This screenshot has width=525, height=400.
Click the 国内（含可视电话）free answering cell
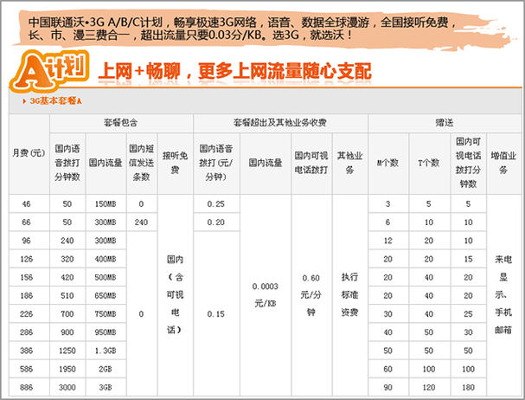(x=175, y=295)
